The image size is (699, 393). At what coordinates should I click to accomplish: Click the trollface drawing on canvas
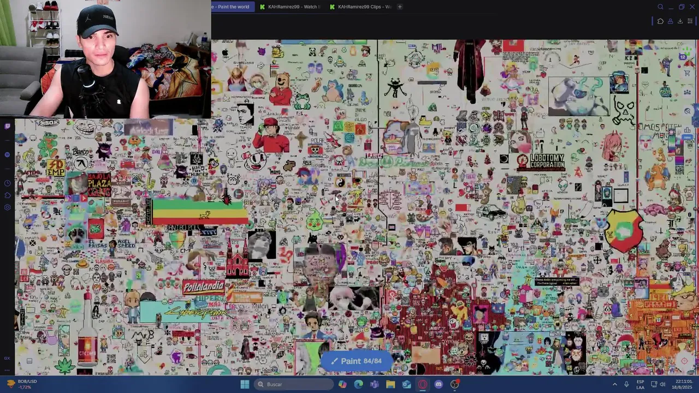pos(85,128)
